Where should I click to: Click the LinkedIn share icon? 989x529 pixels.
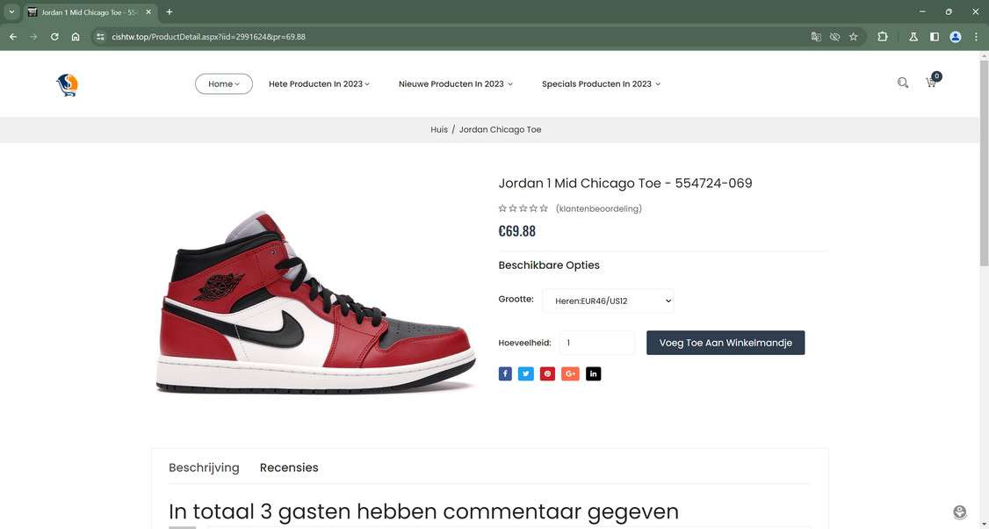tap(593, 373)
